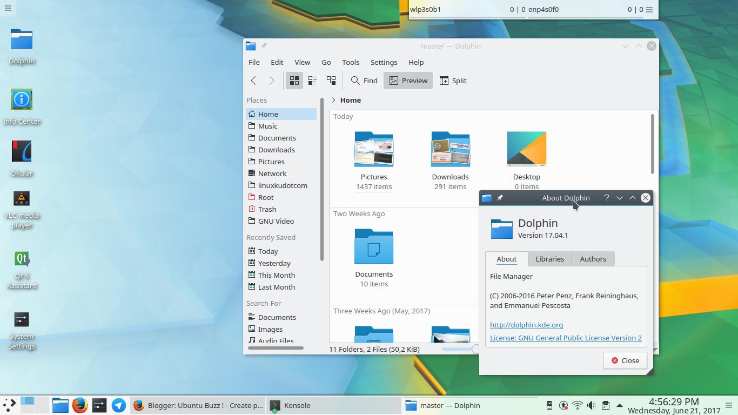
Task: Open the Find search bar
Action: (x=364, y=80)
